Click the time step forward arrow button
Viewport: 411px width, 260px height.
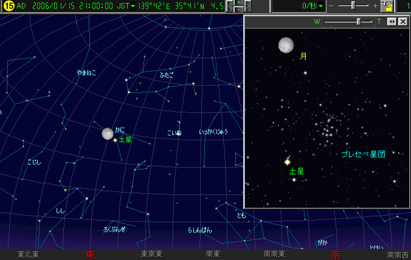248,7
